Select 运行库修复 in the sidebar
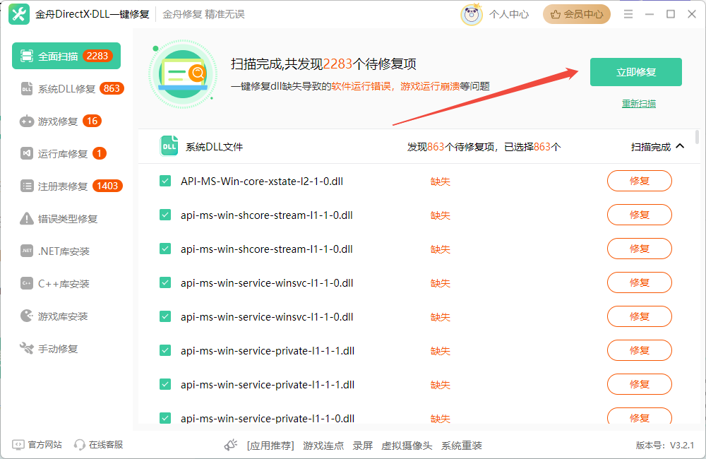Screen dimensions: 706x459 pyautogui.click(x=63, y=154)
